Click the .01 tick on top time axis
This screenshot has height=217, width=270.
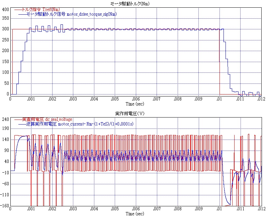click(219, 99)
